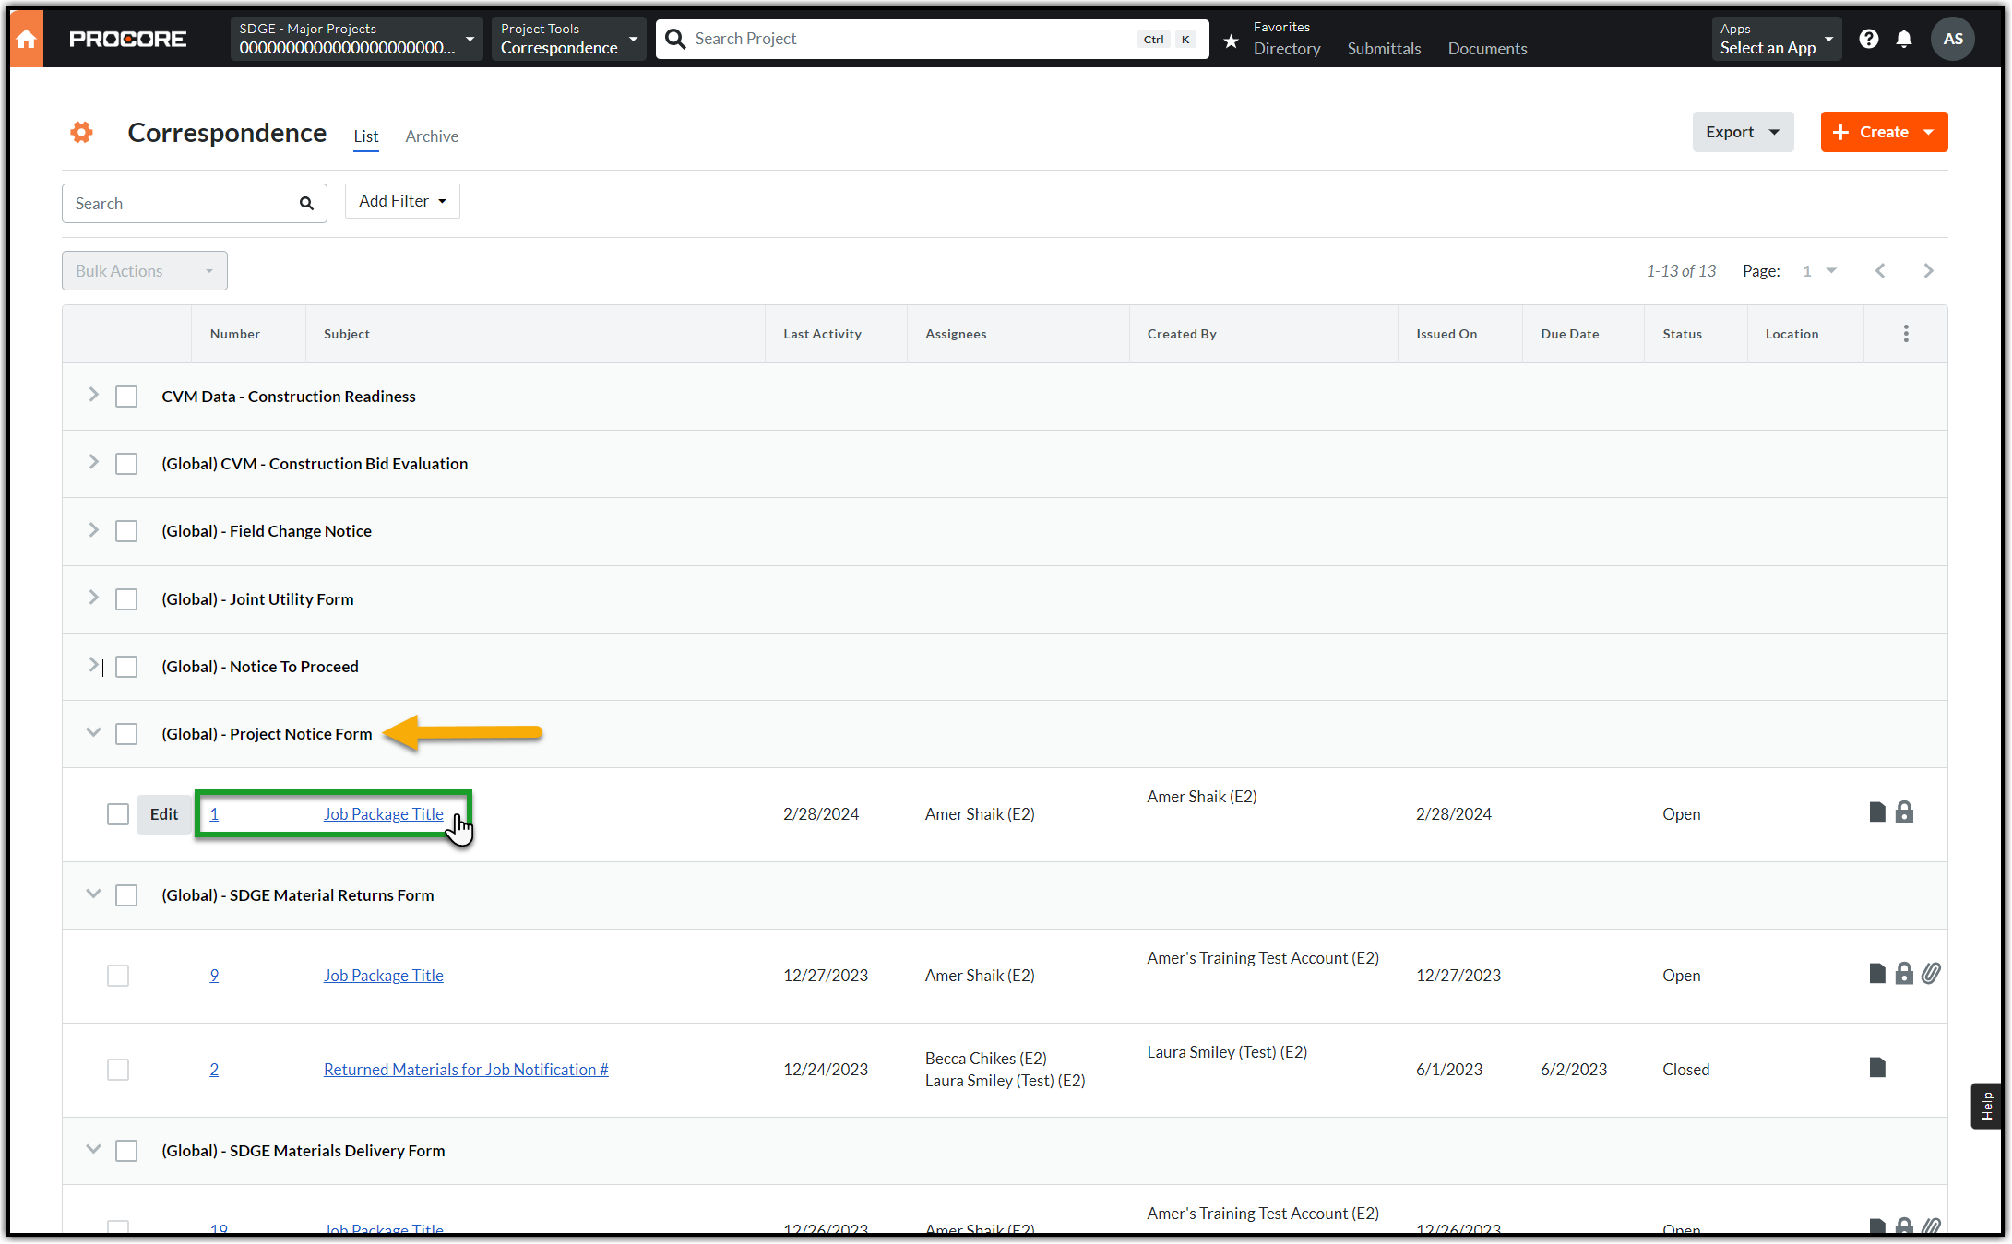2012x1244 pixels.
Task: Open Submittals from favorites bar
Action: tap(1384, 49)
